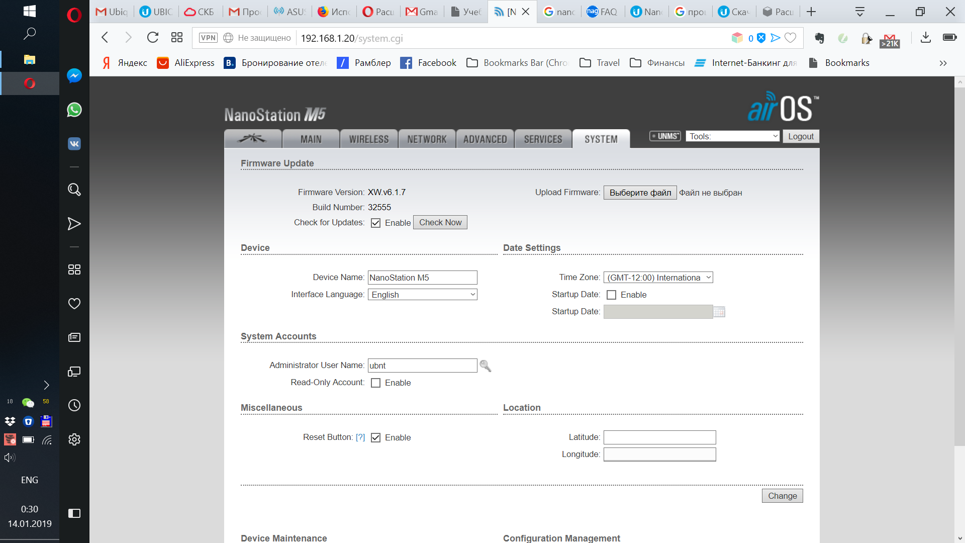Open the Opera menu logo
The height and width of the screenshot is (543, 965).
point(74,15)
